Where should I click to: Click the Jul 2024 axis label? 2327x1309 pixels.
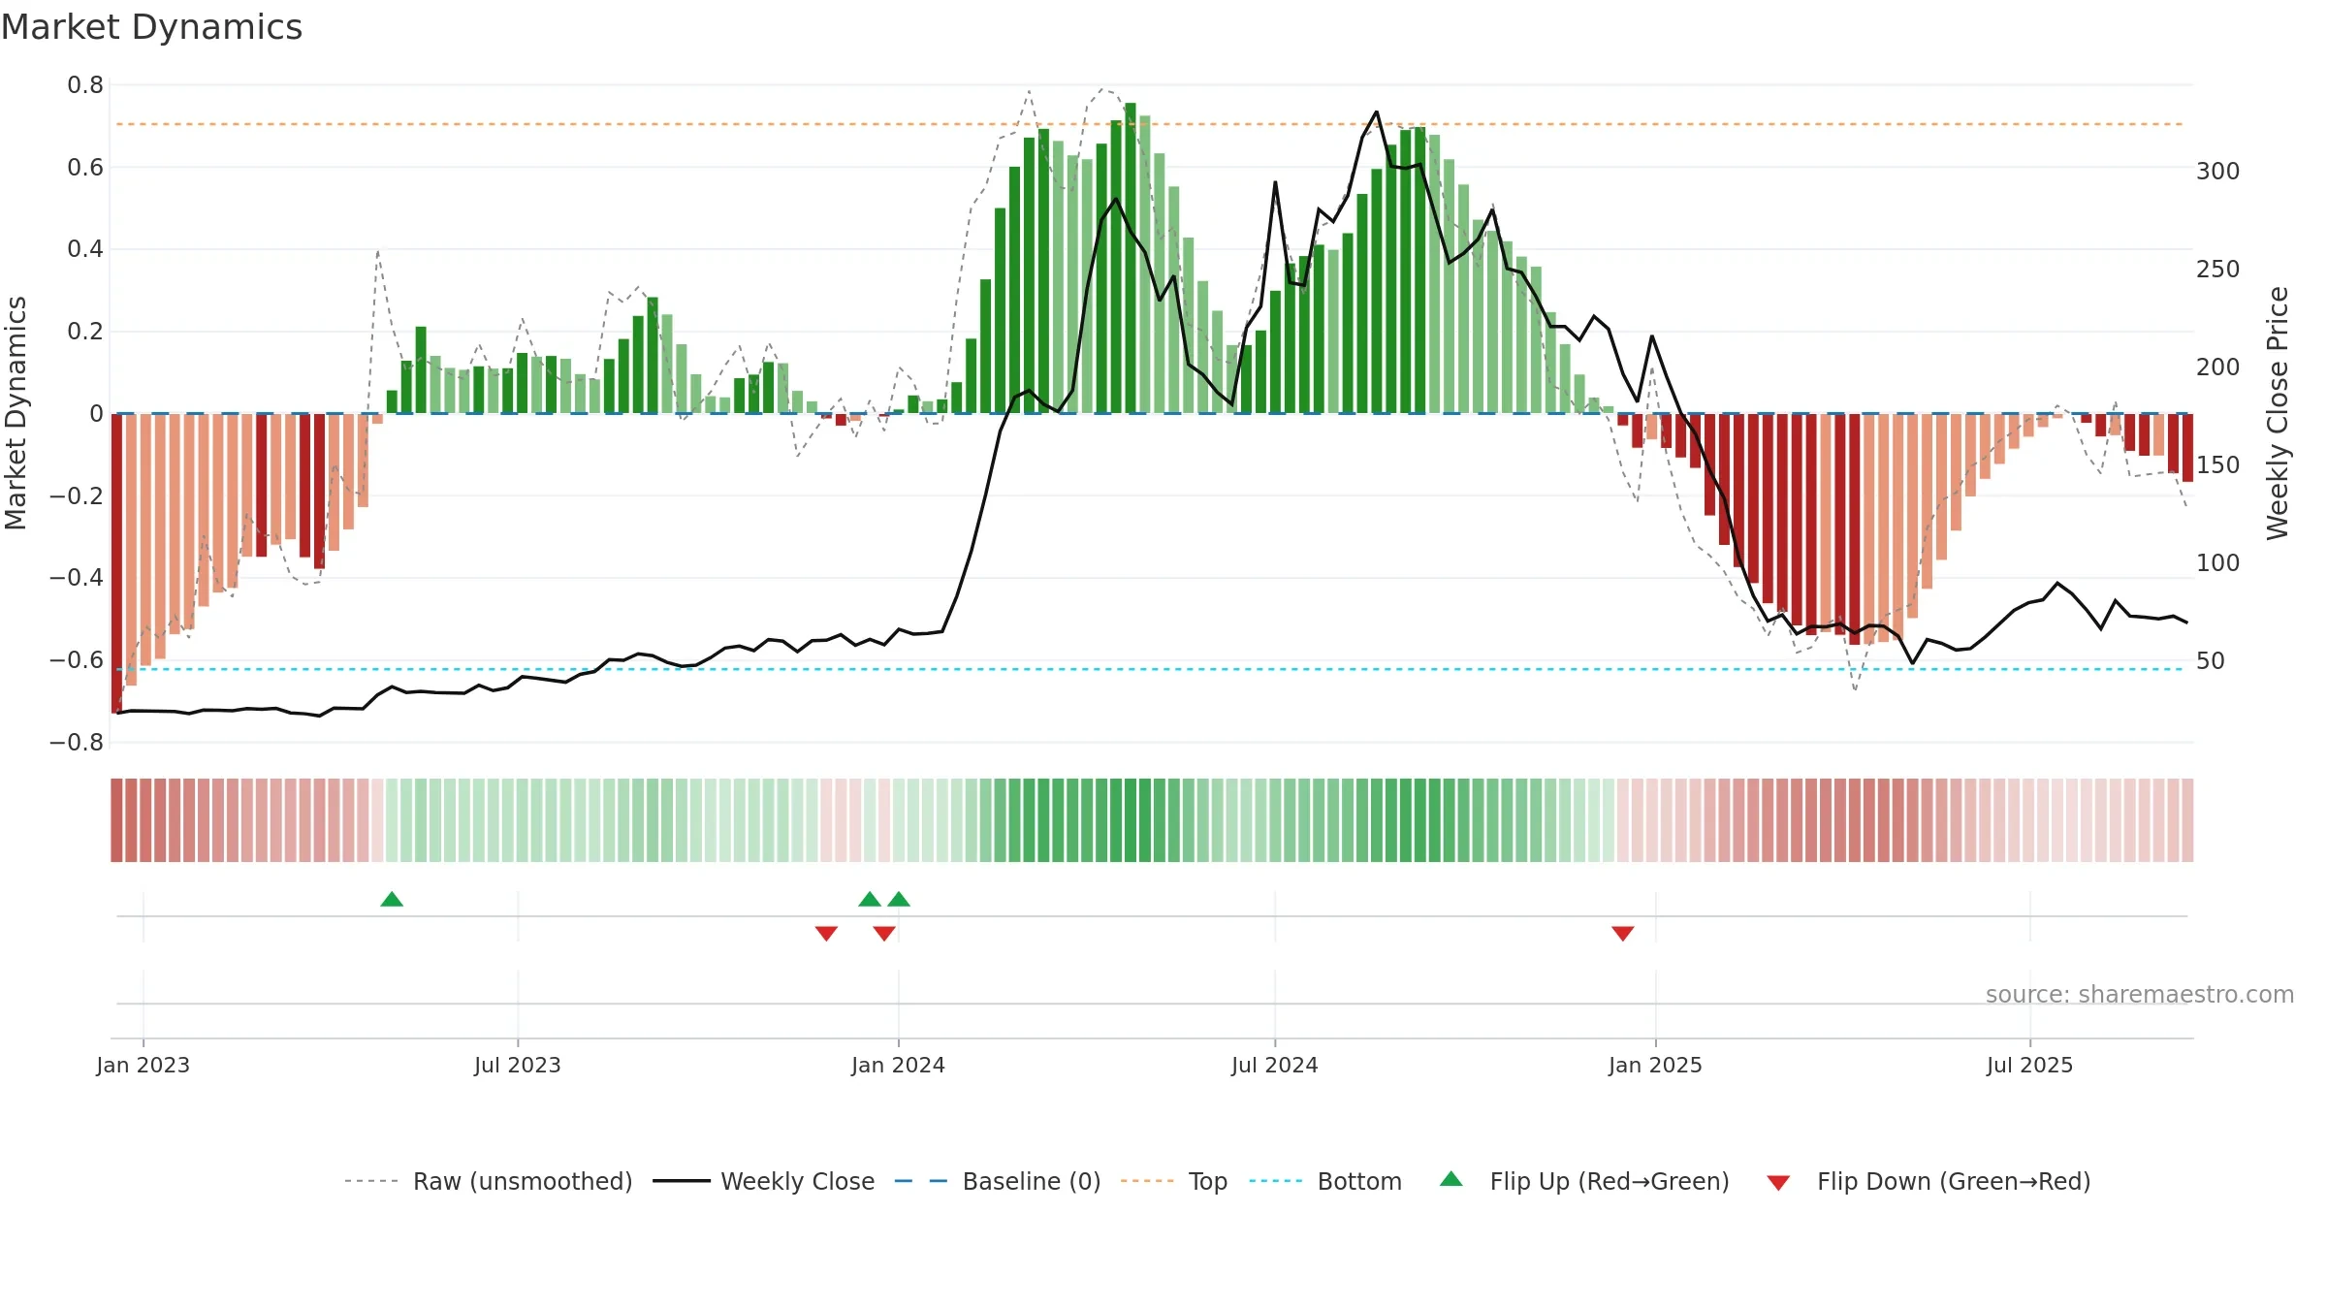[x=1275, y=1065]
